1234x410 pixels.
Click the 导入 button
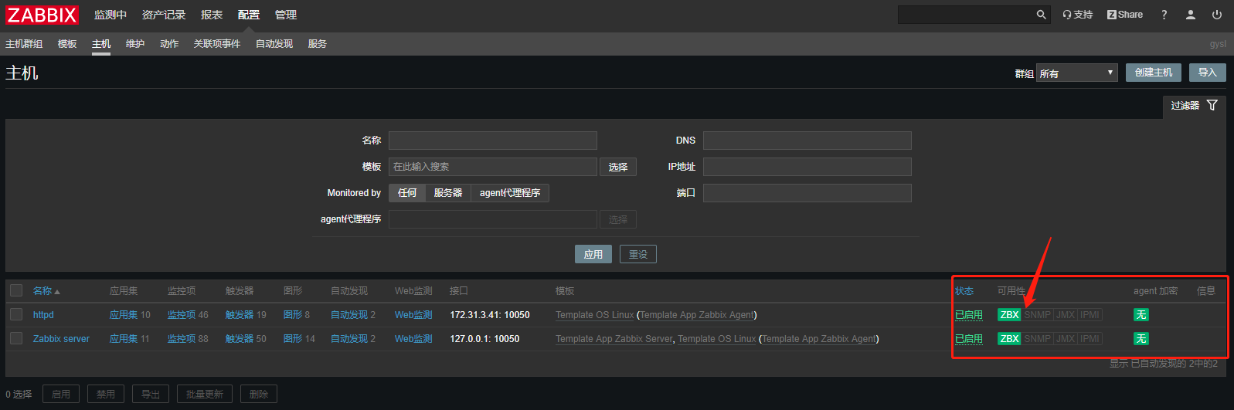click(1208, 73)
